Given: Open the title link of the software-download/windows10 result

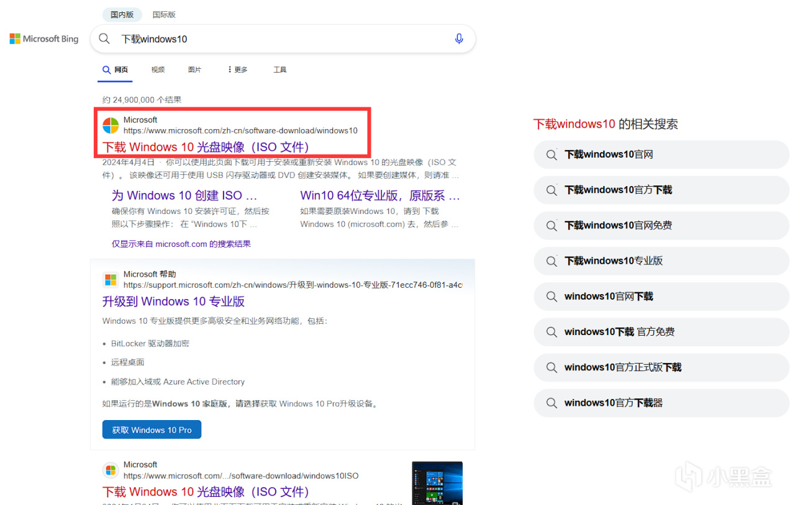Looking at the screenshot, I should pyautogui.click(x=206, y=147).
